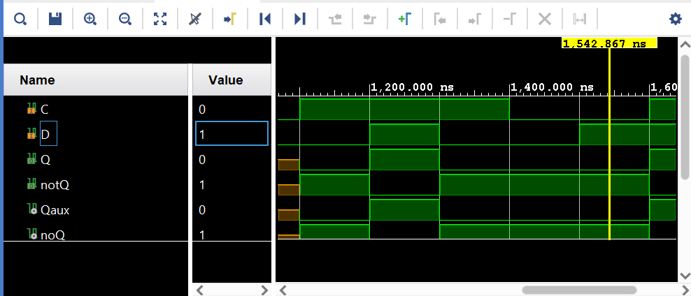Select the noQ signal
This screenshot has height=296, width=691.
tap(53, 235)
